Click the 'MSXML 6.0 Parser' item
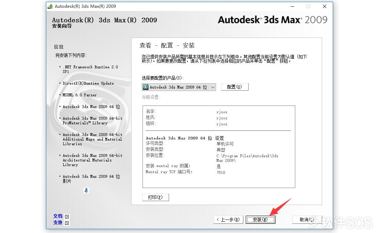The image size is (378, 233). [80, 95]
